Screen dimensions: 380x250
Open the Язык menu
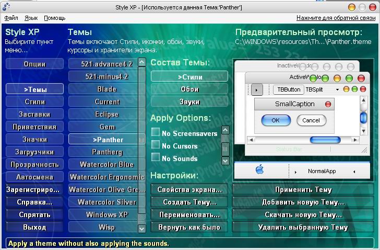point(31,18)
